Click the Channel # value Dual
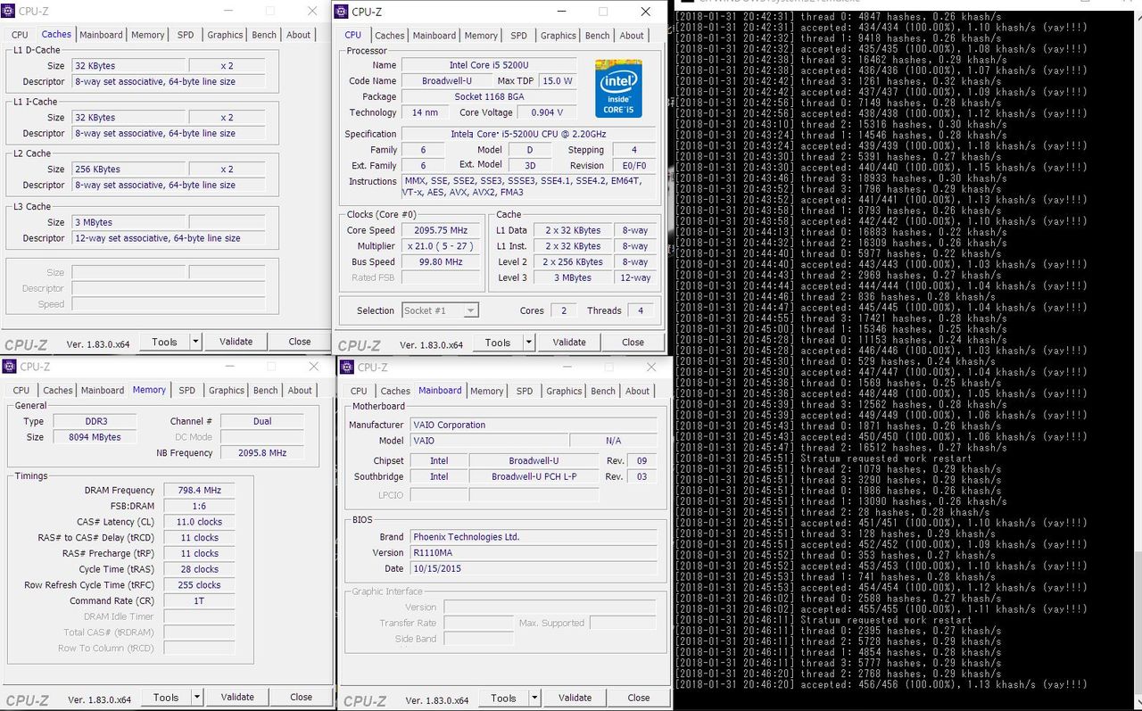This screenshot has height=711, width=1142. tap(262, 421)
